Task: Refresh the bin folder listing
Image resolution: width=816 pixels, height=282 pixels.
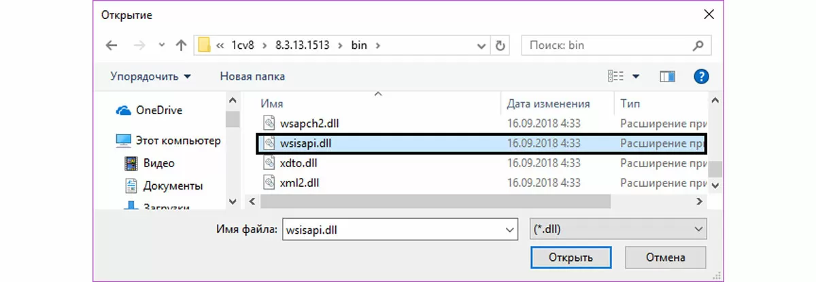Action: [500, 46]
